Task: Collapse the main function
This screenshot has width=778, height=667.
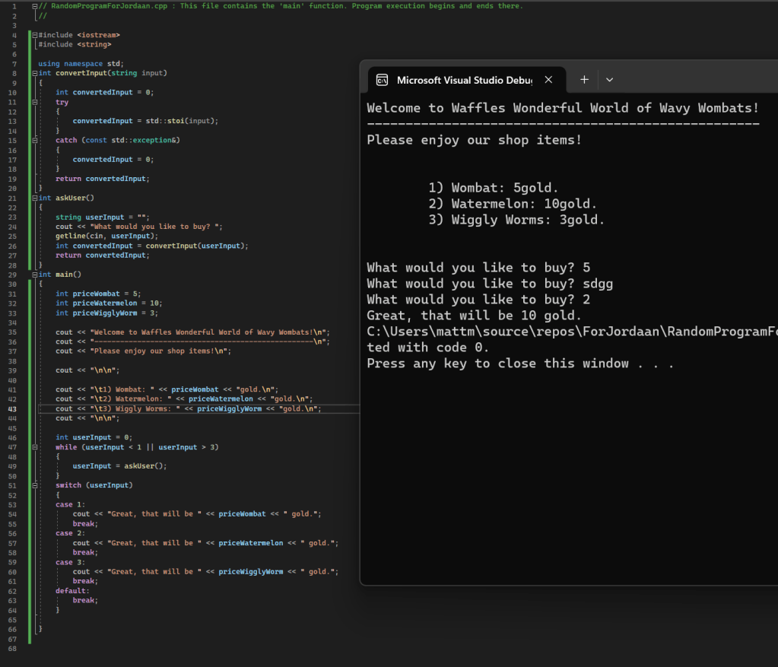Action: 35,275
